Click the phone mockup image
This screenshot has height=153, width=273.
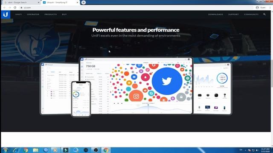point(81,99)
